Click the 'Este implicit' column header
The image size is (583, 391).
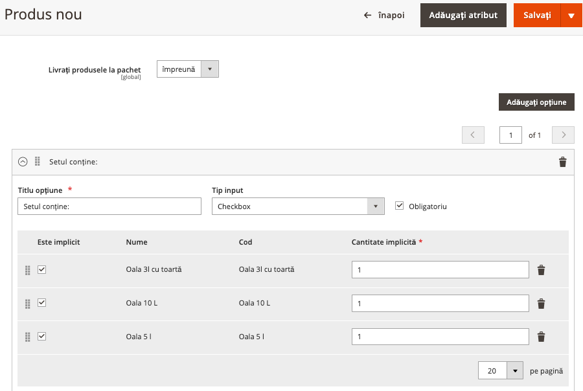click(x=59, y=242)
